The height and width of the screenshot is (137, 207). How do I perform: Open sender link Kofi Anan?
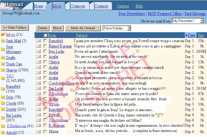click(x=56, y=125)
